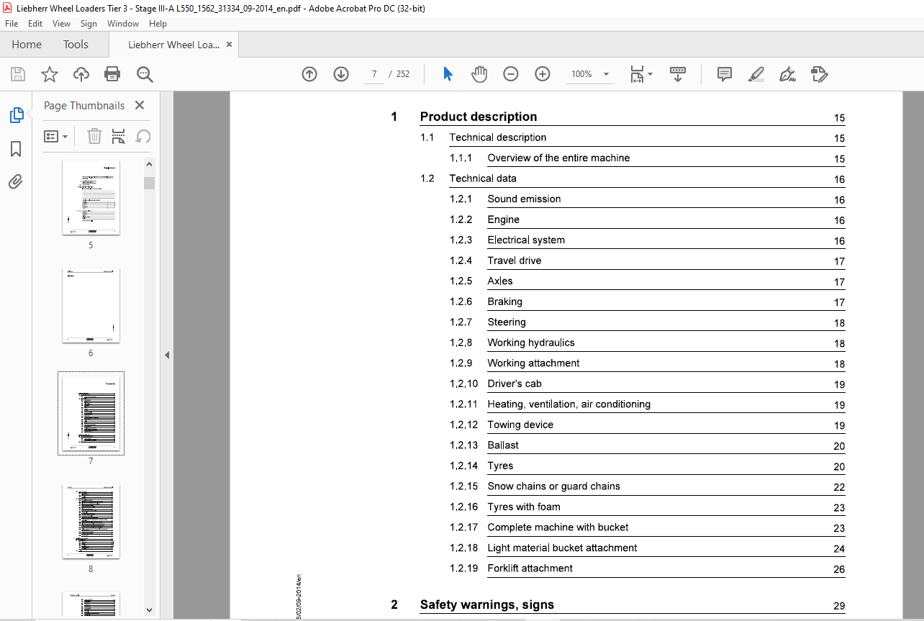Close the Page Thumbnails panel
The width and height of the screenshot is (924, 621).
(x=140, y=105)
